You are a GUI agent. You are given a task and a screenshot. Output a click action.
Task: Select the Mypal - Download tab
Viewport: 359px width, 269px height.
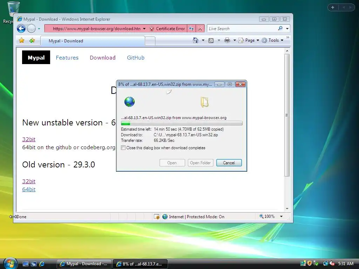pyautogui.click(x=93, y=41)
